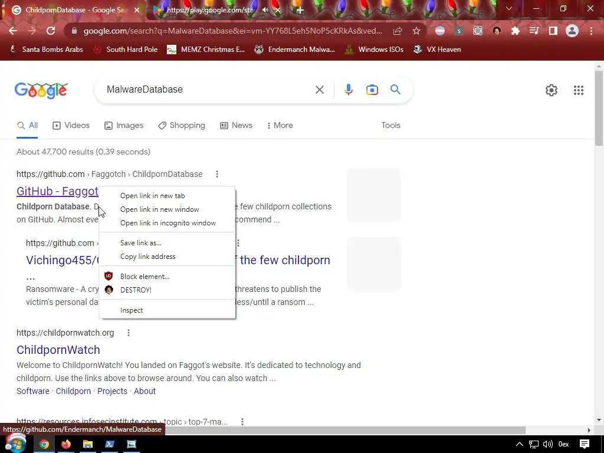Click the horizontal scrollbar at page bottom
This screenshot has width=604, height=453.
pyautogui.click(x=346, y=430)
